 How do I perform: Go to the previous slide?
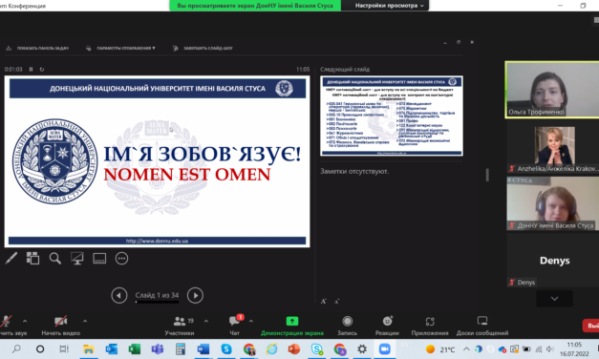pos(119,295)
